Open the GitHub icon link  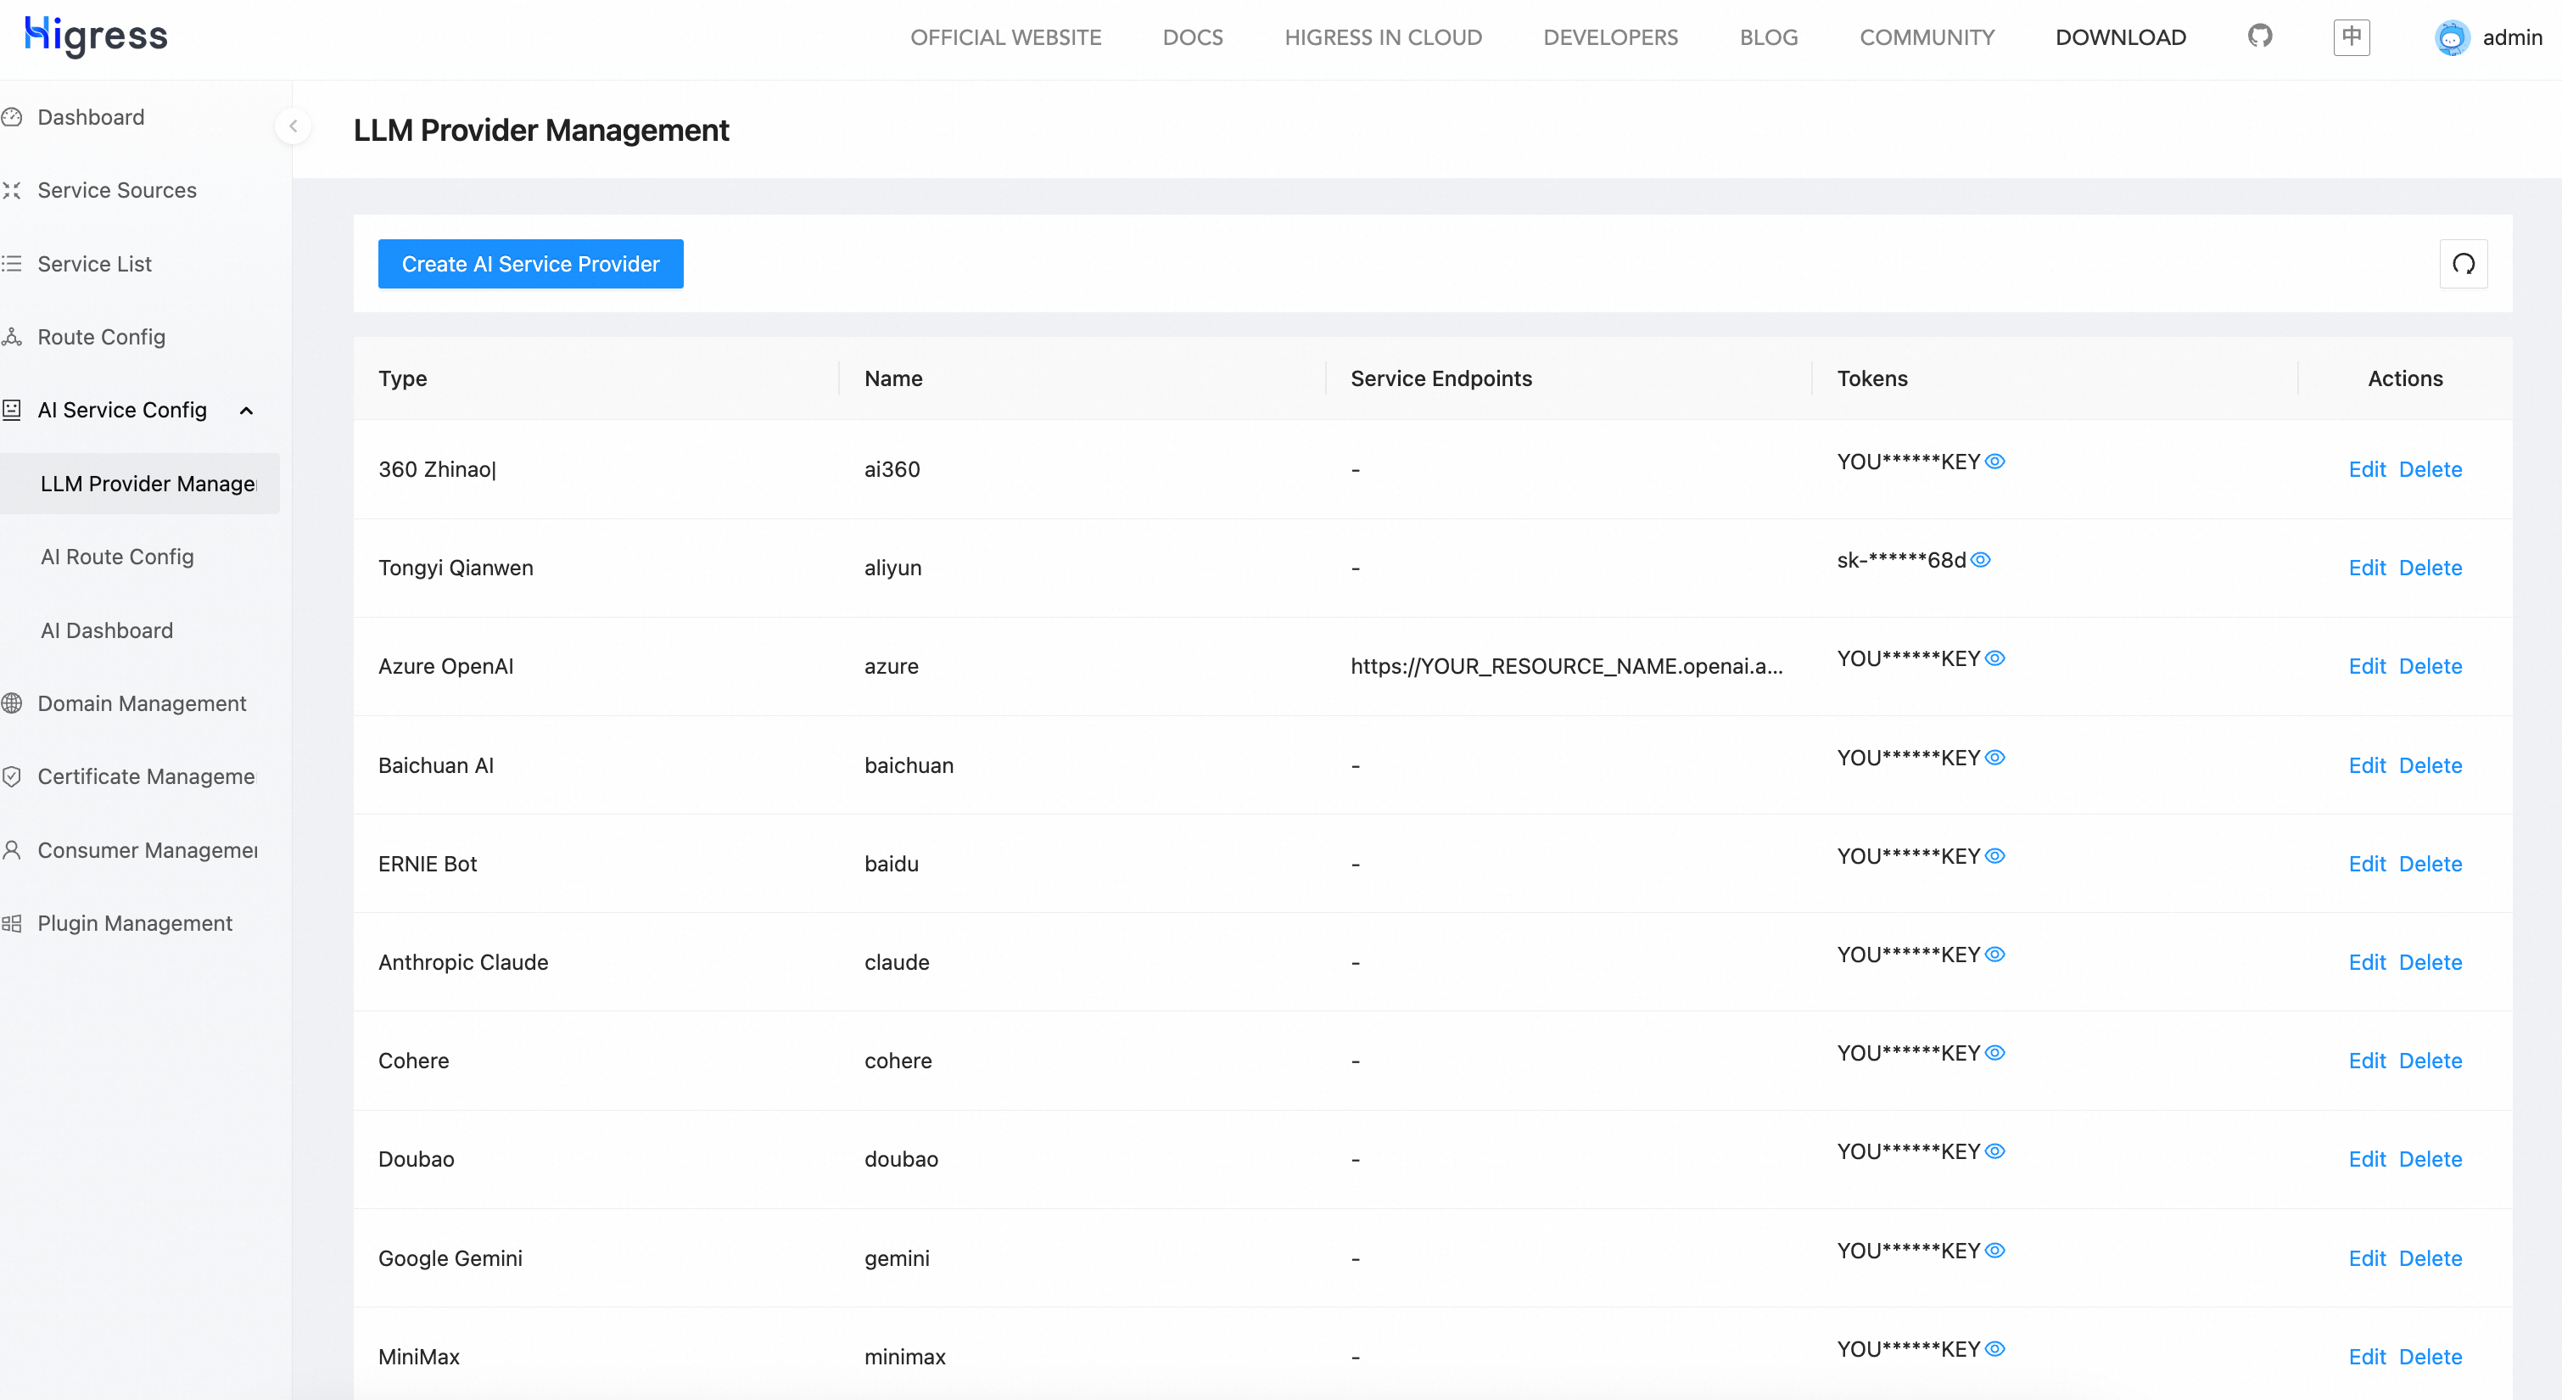point(2260,36)
